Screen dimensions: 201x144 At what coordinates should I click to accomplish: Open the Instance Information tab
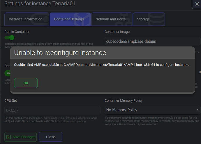(x=27, y=19)
